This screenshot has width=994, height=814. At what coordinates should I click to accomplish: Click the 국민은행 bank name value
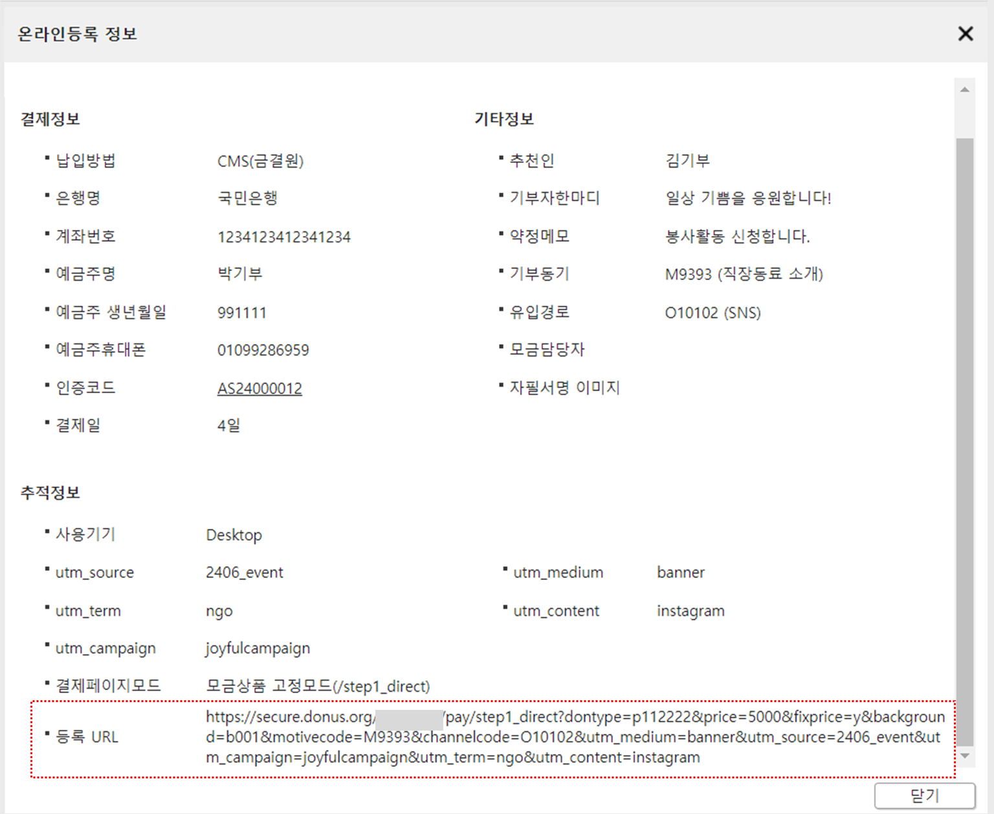tap(247, 198)
